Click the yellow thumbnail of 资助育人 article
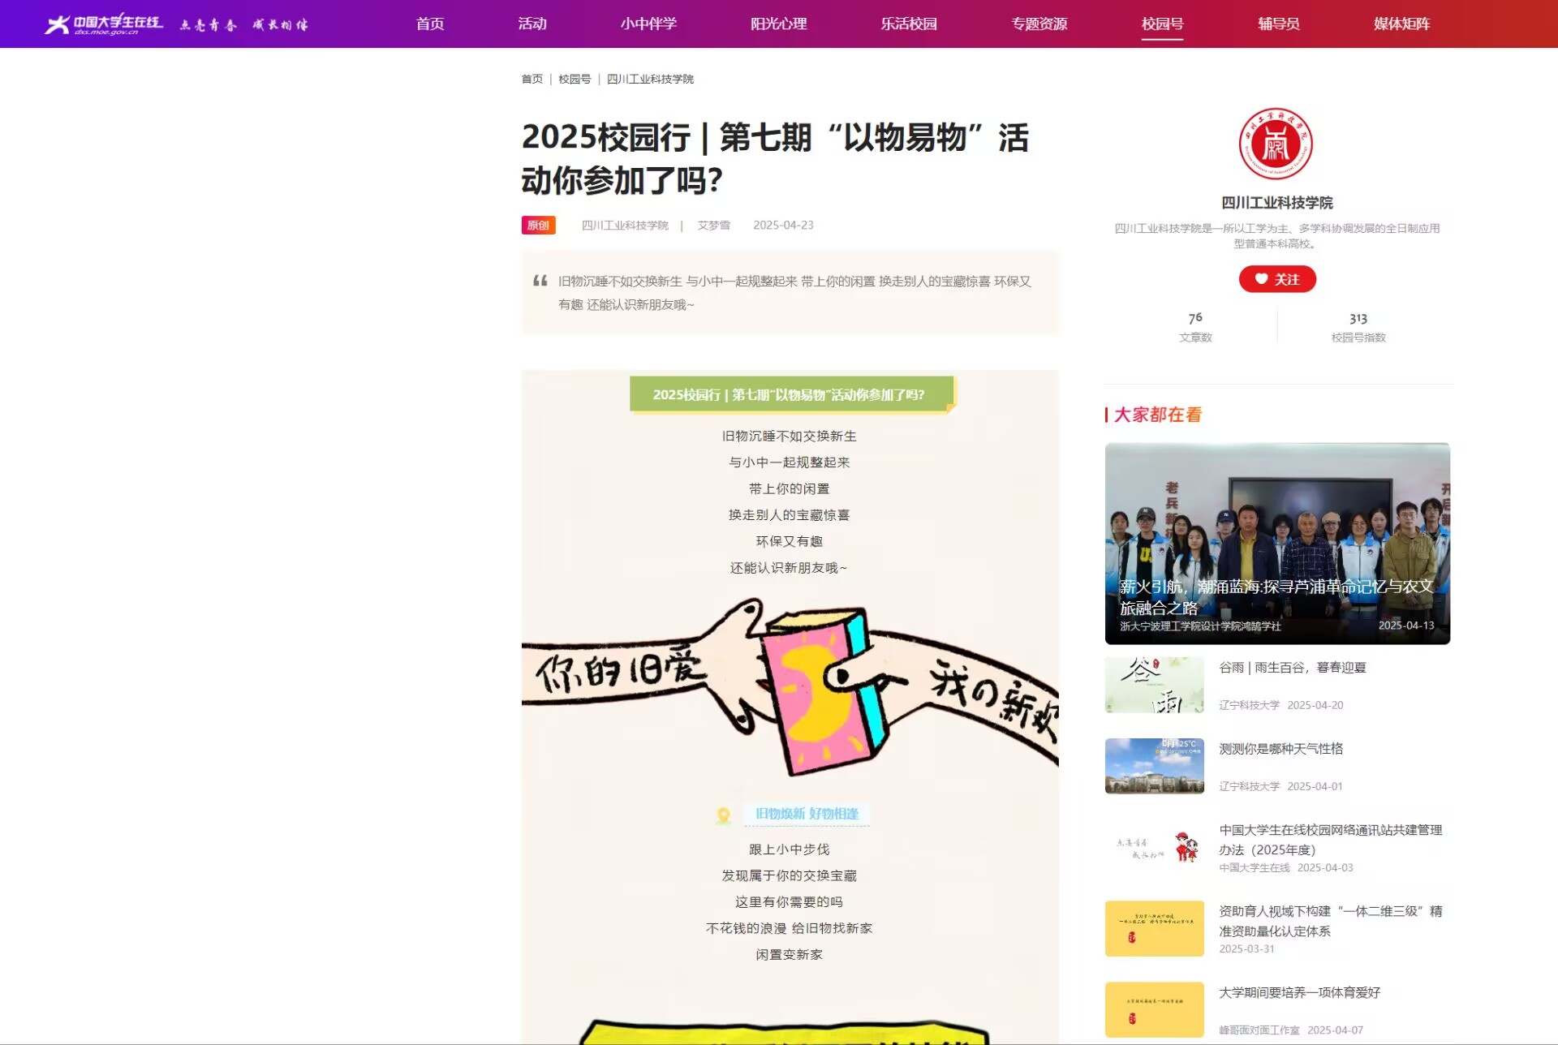Screen dimensions: 1558x1045 click(x=1154, y=928)
